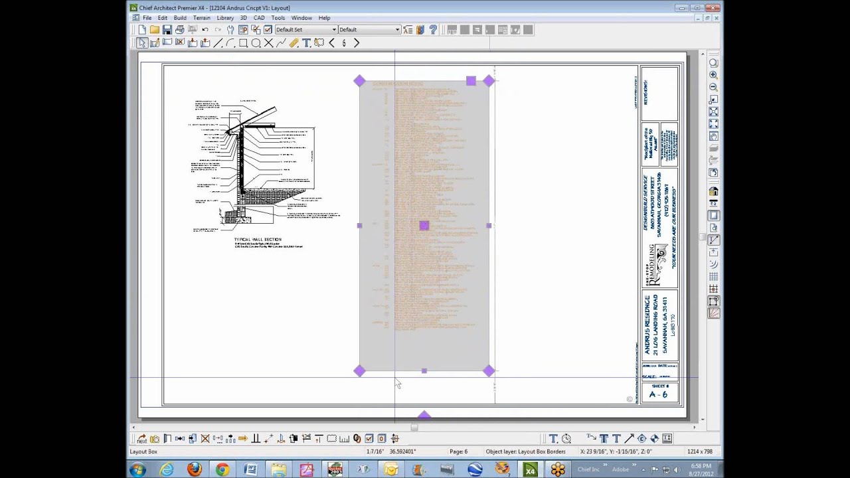The height and width of the screenshot is (478, 850).
Task: Click the Open Object checkbox icon in bottom toolbar
Action: [369, 438]
